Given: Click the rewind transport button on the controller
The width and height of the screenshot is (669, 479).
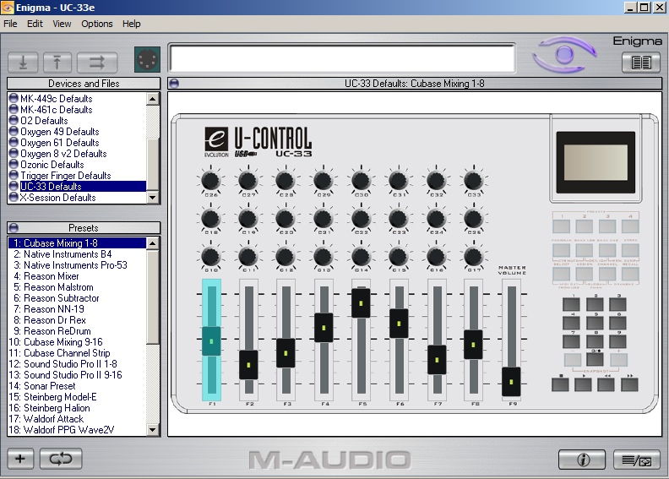Looking at the screenshot, I should tap(606, 384).
